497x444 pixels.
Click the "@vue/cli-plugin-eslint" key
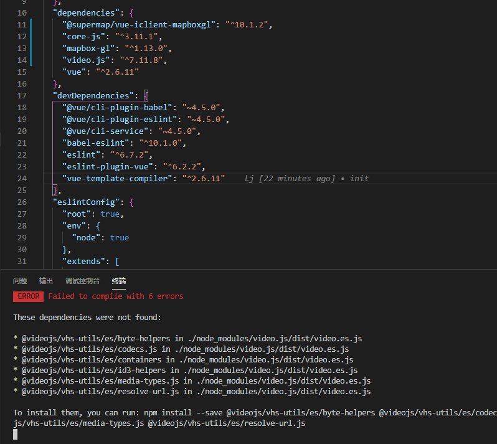[x=120, y=120]
